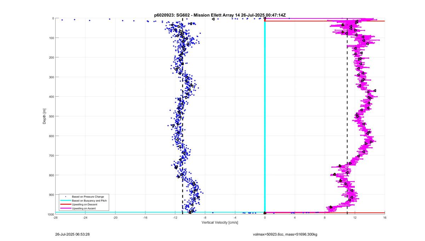Select the Depth [m] axis label

pos(45,116)
